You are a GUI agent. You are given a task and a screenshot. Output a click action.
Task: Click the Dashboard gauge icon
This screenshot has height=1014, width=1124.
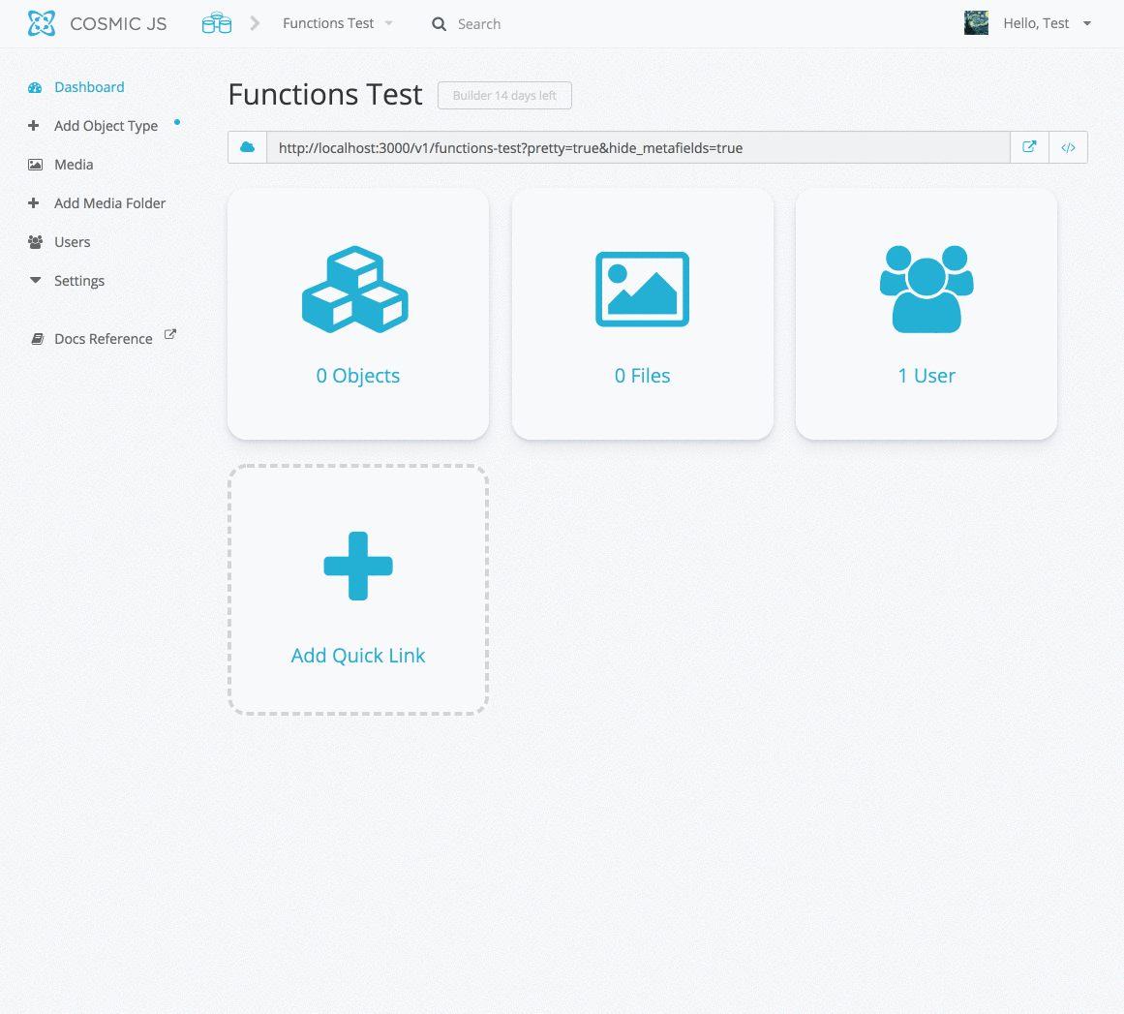35,87
